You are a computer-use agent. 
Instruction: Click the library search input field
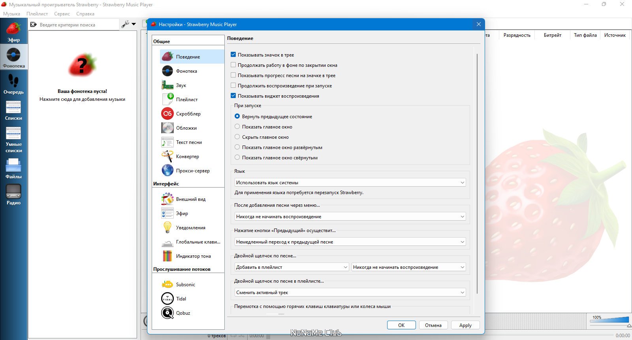point(78,25)
